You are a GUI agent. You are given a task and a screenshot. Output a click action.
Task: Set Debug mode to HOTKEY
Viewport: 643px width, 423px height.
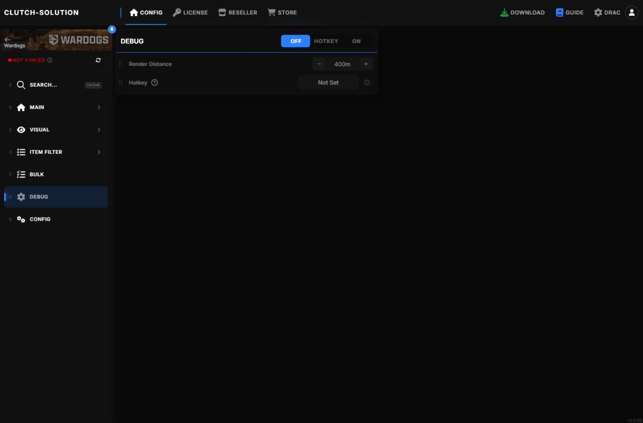pyautogui.click(x=326, y=41)
